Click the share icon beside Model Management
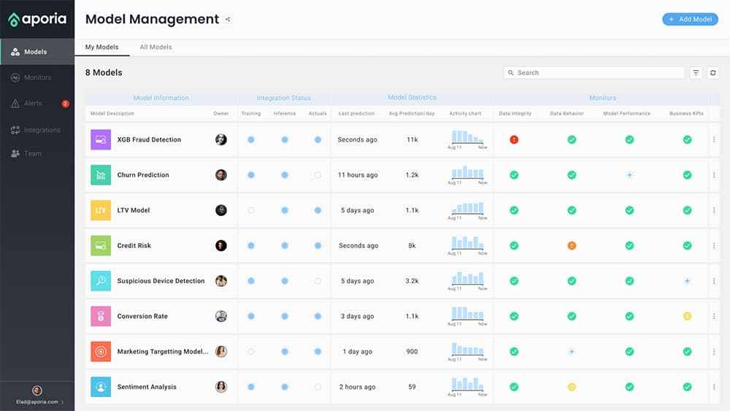This screenshot has height=411, width=730. tap(228, 19)
